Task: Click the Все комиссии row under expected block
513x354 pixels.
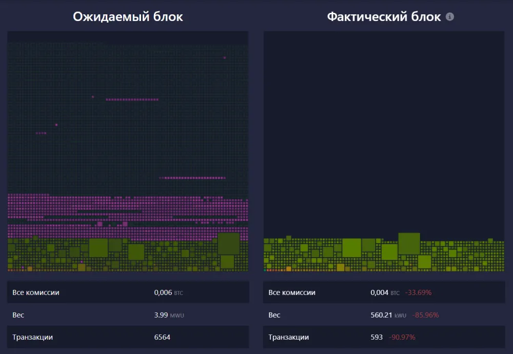Action: [127, 292]
